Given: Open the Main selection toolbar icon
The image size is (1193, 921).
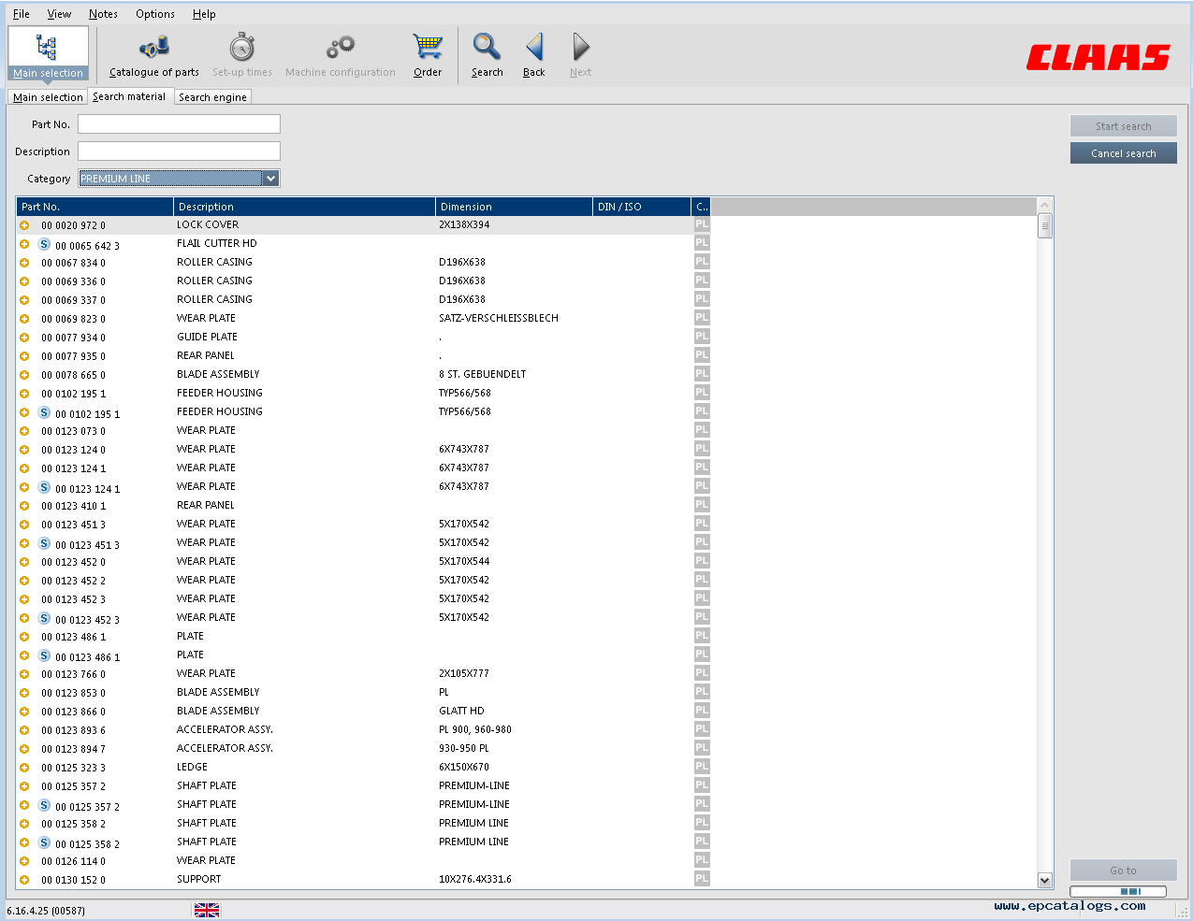Looking at the screenshot, I should 48,54.
